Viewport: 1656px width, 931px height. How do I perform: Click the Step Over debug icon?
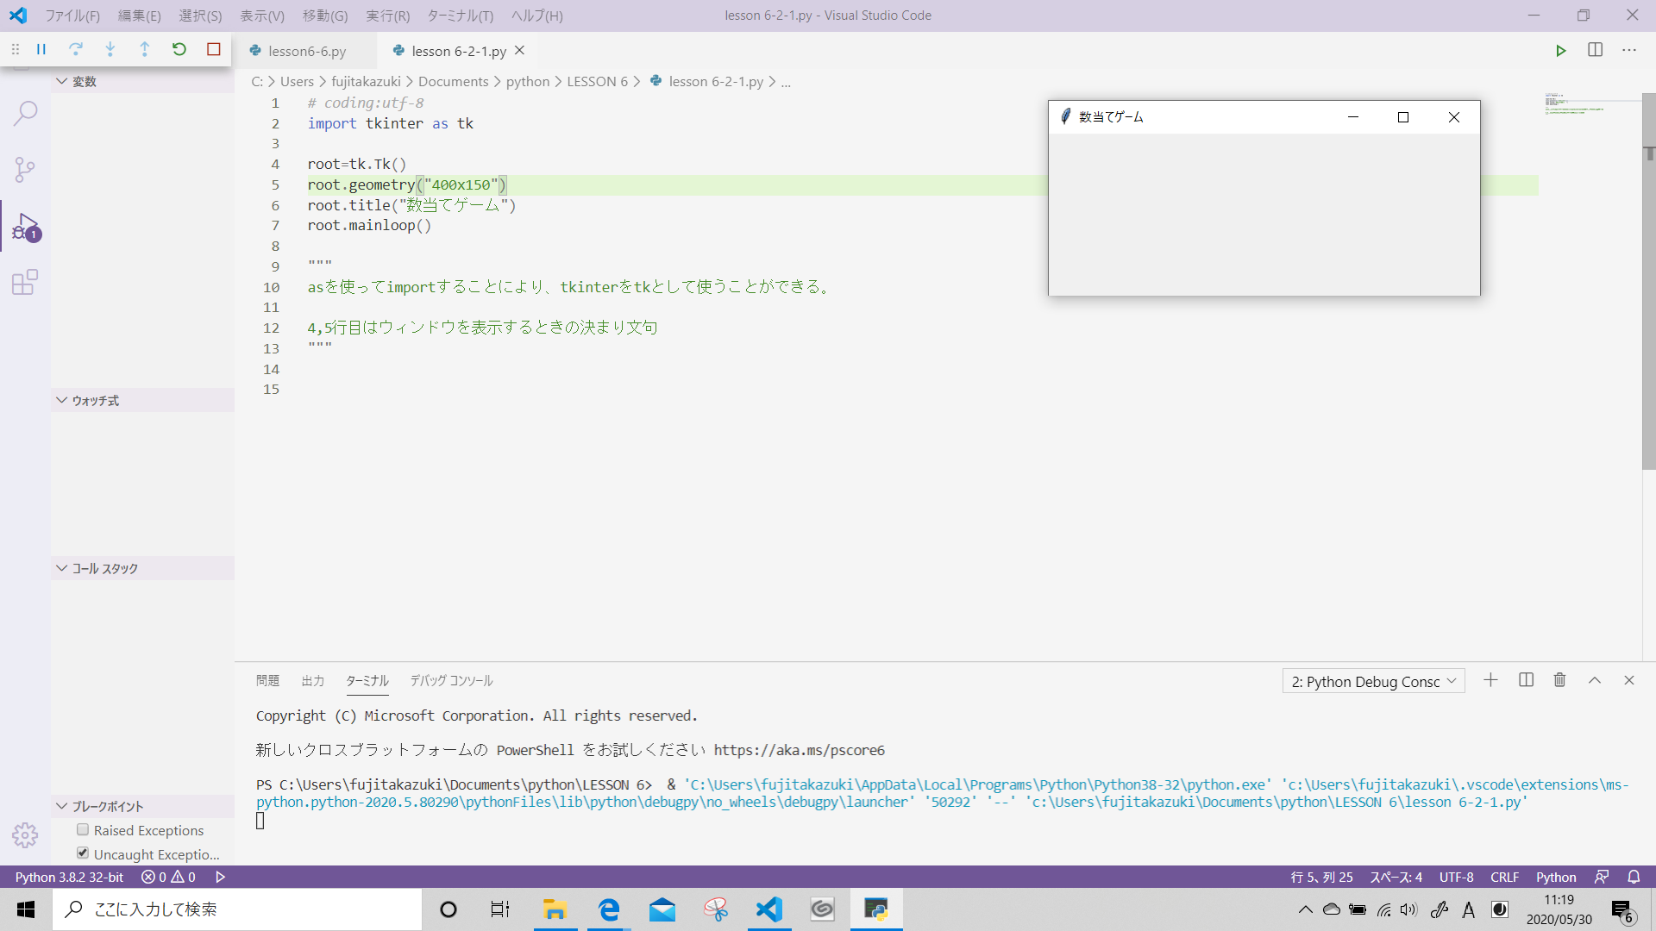(x=76, y=50)
